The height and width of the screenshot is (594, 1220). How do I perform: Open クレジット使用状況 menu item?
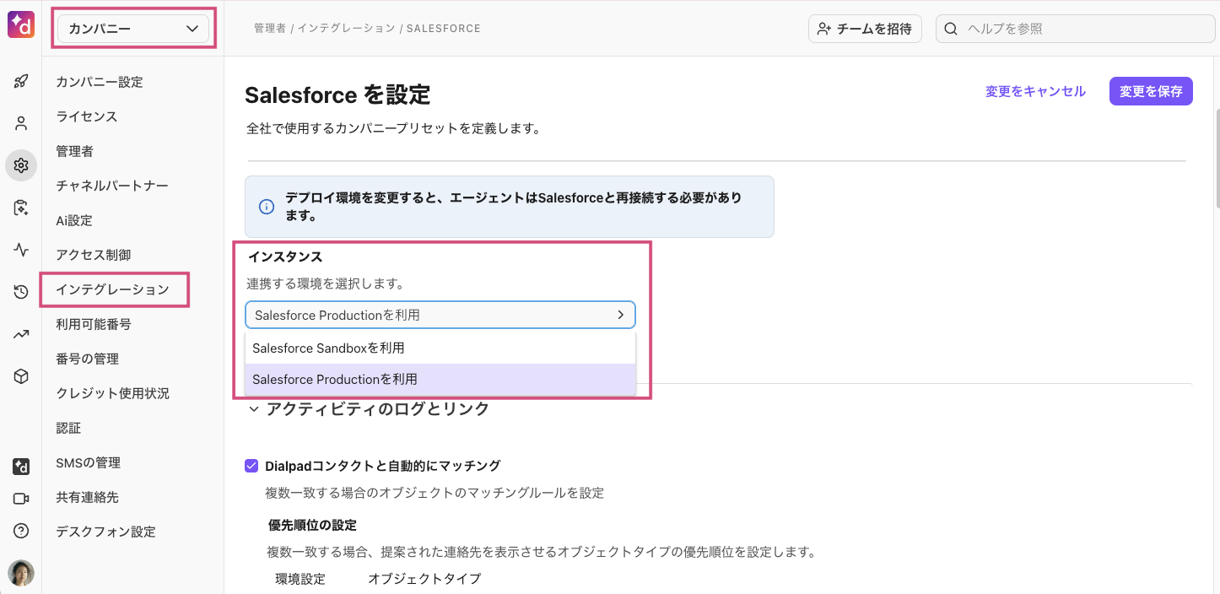click(112, 393)
